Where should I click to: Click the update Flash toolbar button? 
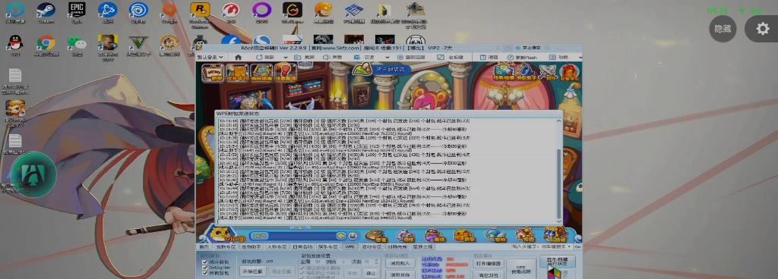(x=522, y=58)
